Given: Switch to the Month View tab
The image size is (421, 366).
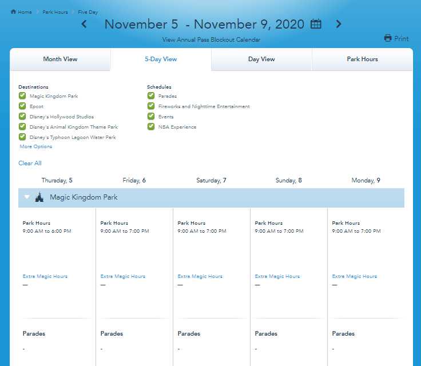Looking at the screenshot, I should pos(60,59).
